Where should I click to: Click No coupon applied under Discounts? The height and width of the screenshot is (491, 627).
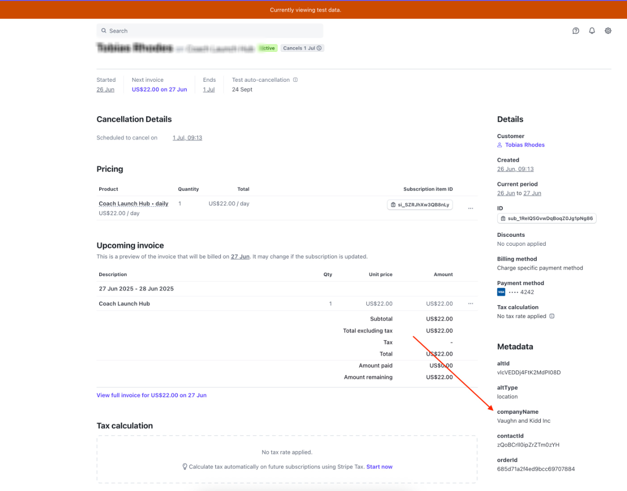[521, 244]
